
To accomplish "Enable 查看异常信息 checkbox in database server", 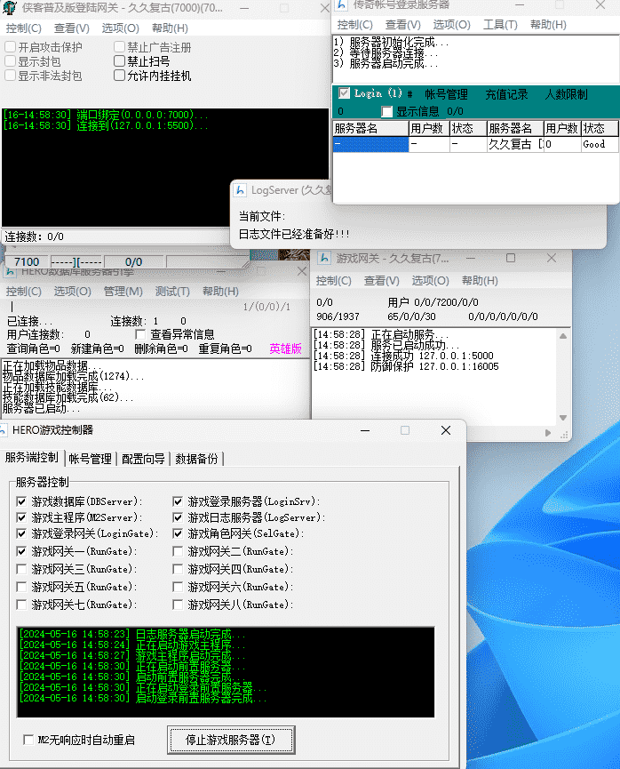I will point(140,334).
